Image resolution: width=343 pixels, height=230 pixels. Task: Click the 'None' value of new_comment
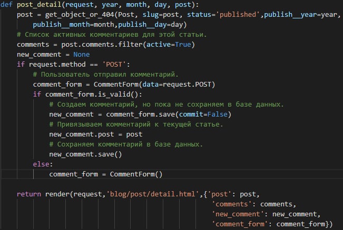coord(81,55)
